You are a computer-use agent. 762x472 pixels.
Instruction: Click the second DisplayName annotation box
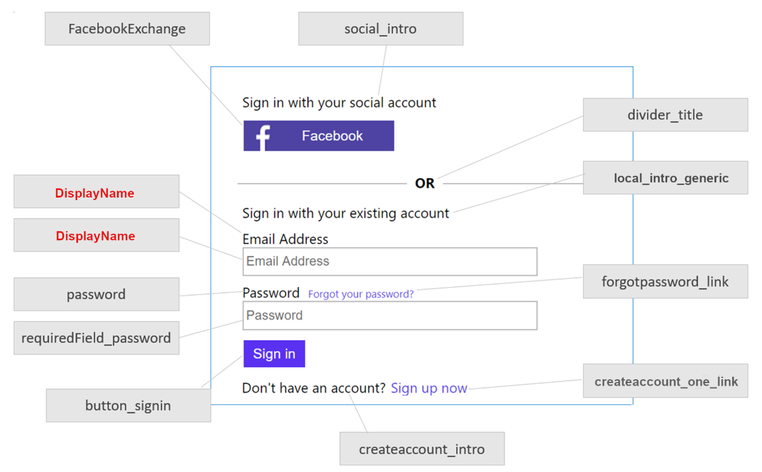(96, 235)
